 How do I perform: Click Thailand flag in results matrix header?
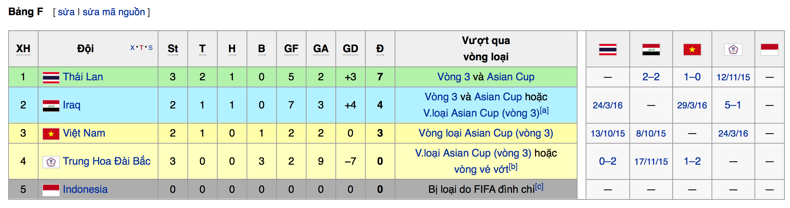[607, 49]
